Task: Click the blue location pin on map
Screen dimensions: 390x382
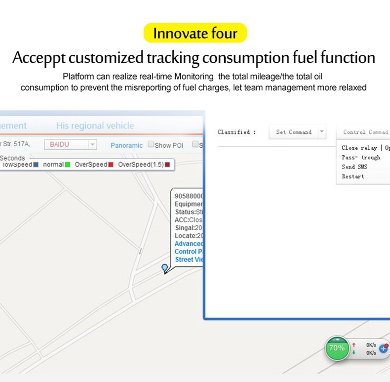Action: 165,268
